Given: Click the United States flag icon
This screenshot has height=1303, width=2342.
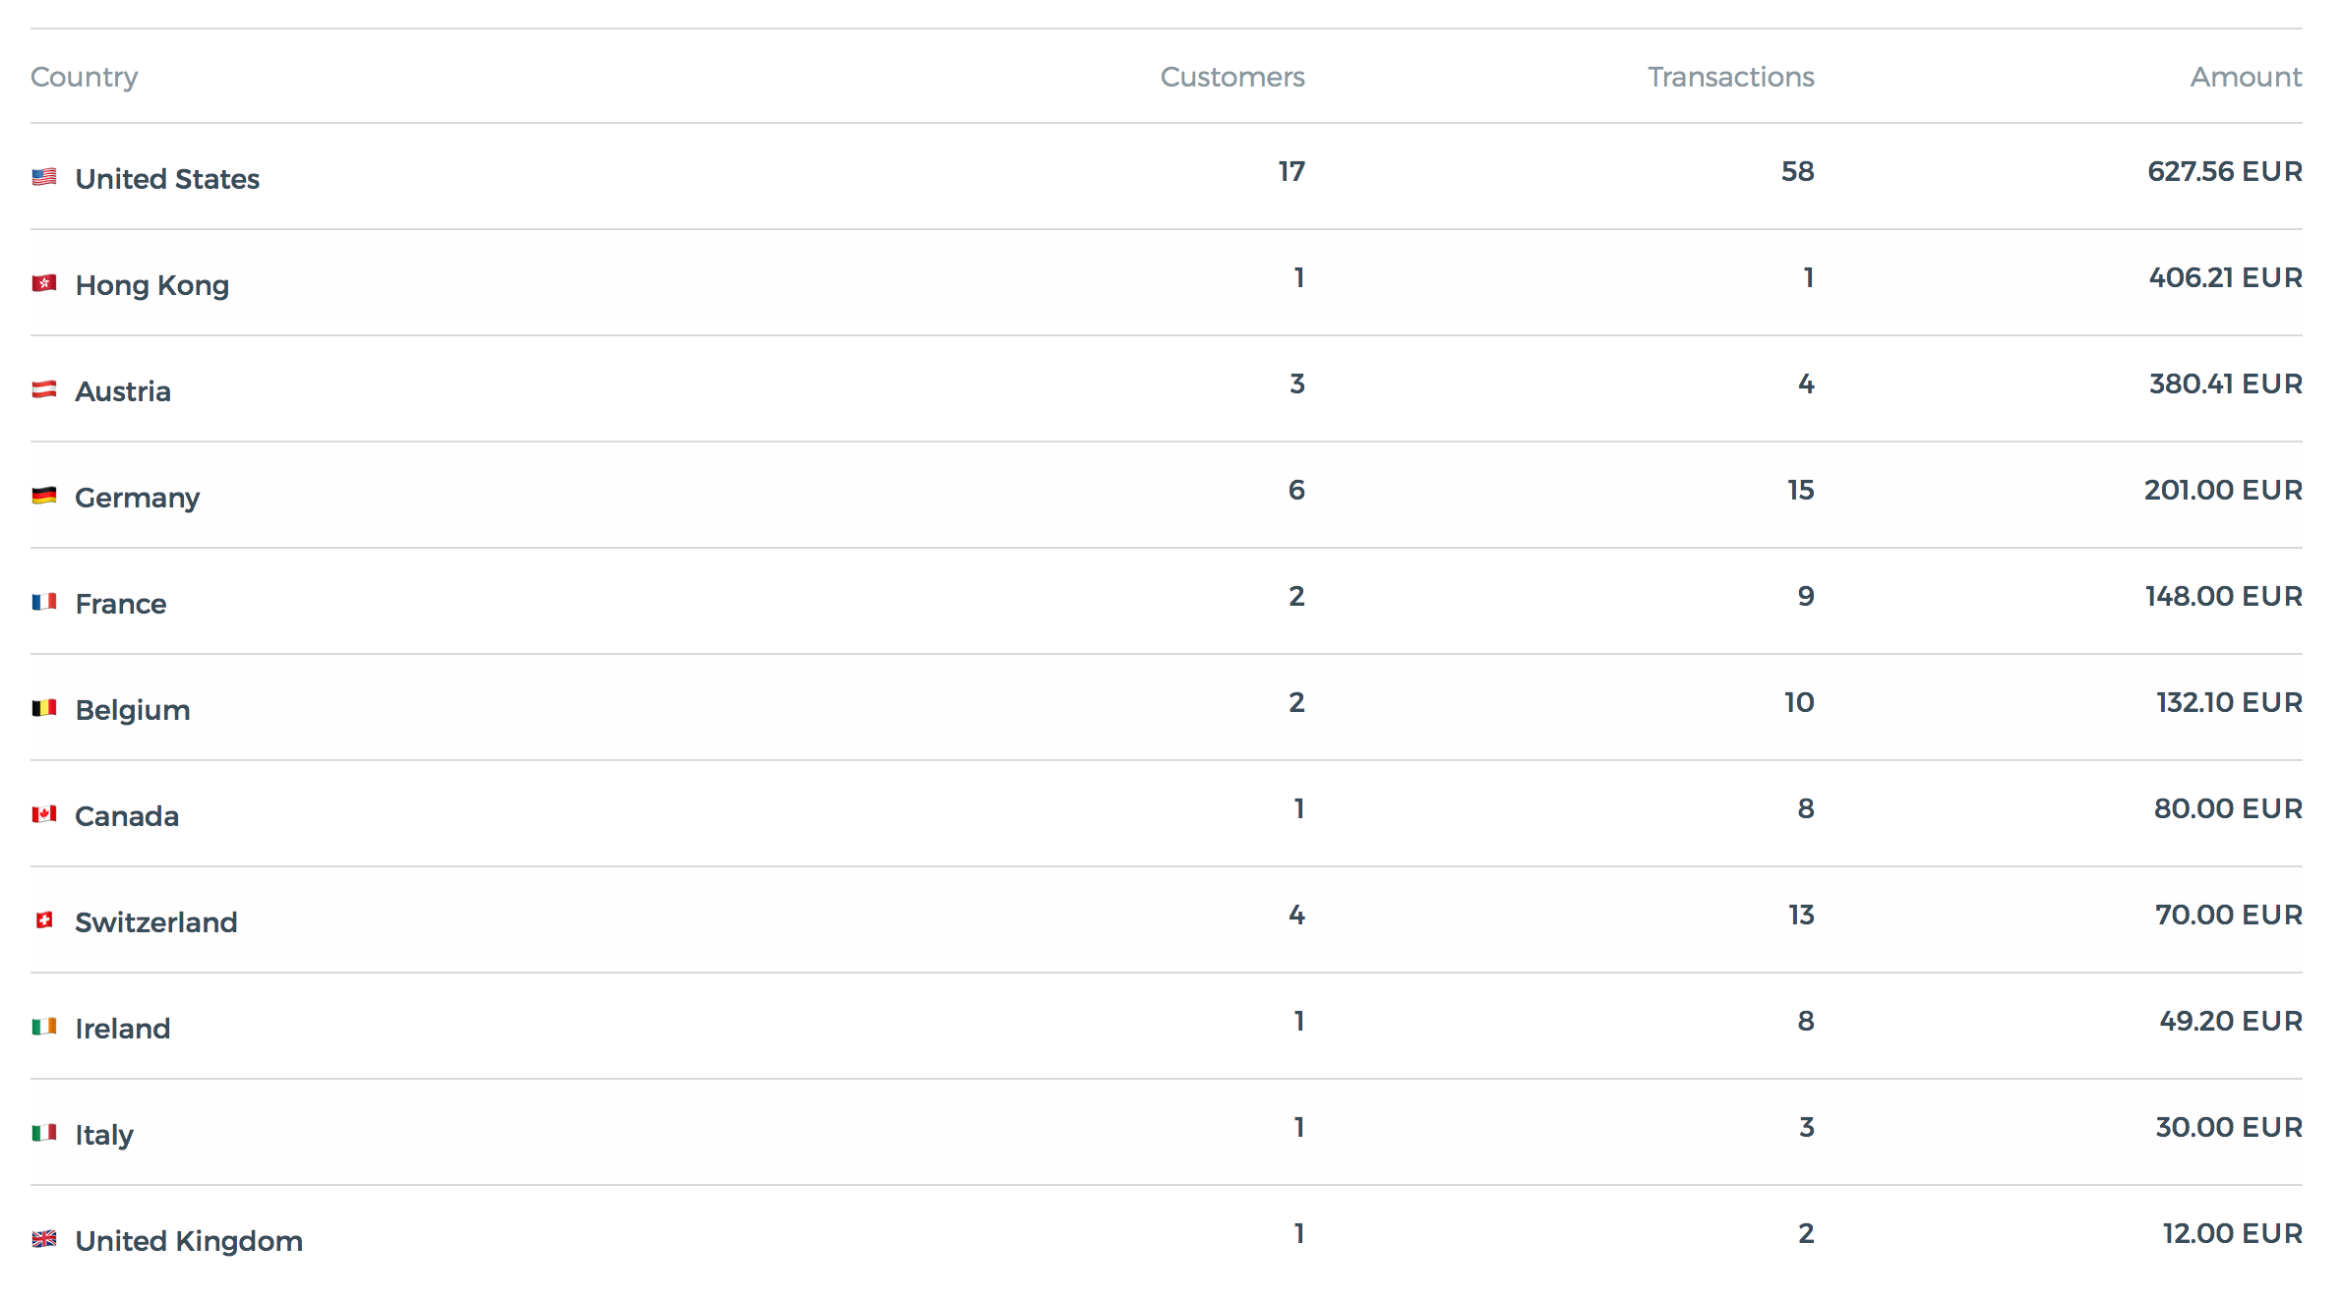Looking at the screenshot, I should [x=44, y=177].
